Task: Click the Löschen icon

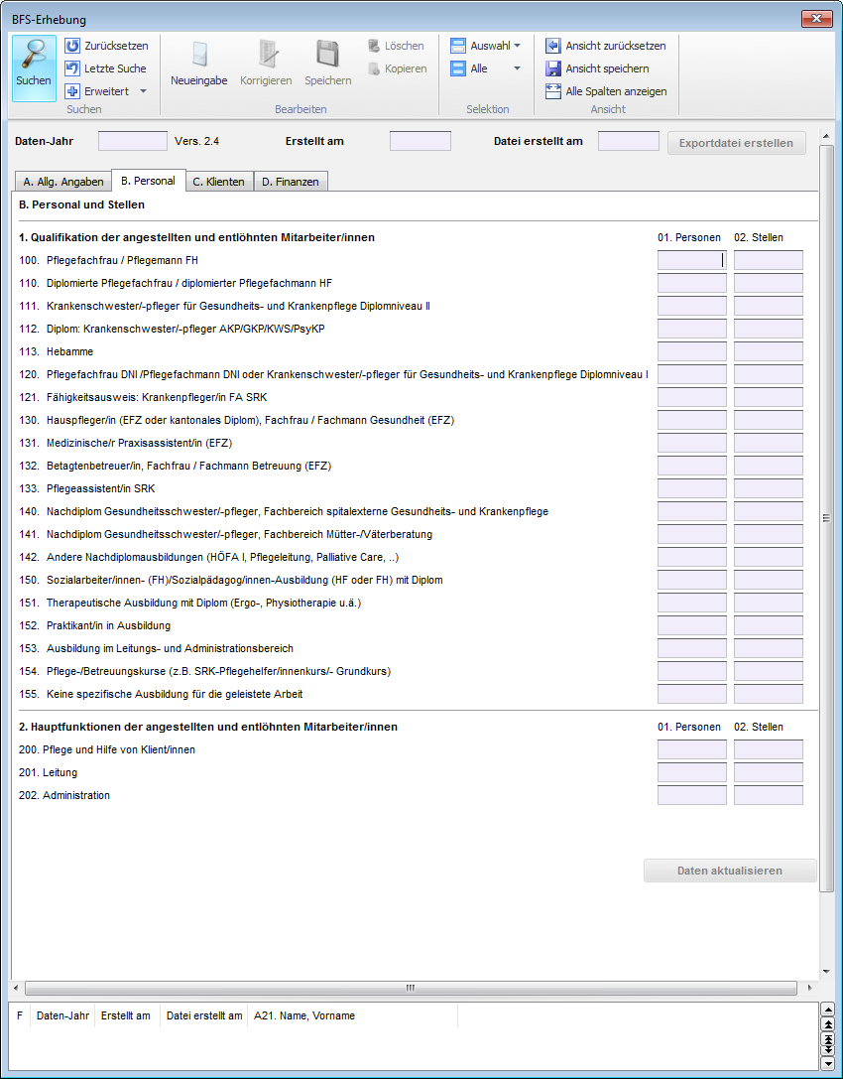Action: pos(374,46)
